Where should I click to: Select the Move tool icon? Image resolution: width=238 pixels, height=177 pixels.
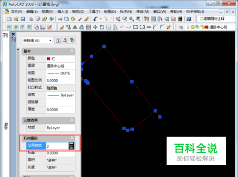click(95, 27)
